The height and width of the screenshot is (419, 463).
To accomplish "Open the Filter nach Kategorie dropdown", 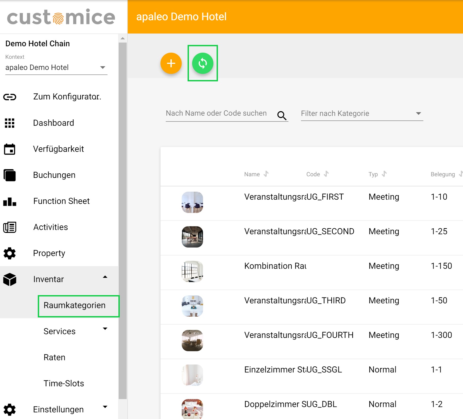I will coord(362,114).
